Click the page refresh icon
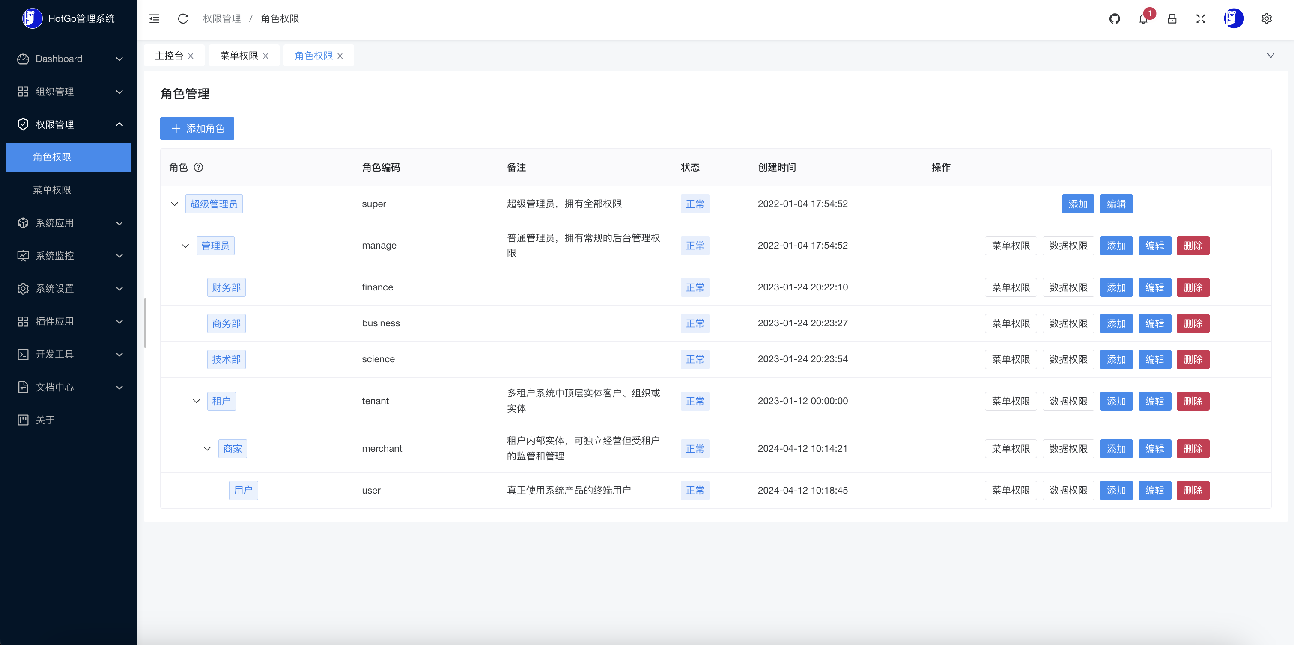Viewport: 1294px width, 645px height. coord(183,18)
